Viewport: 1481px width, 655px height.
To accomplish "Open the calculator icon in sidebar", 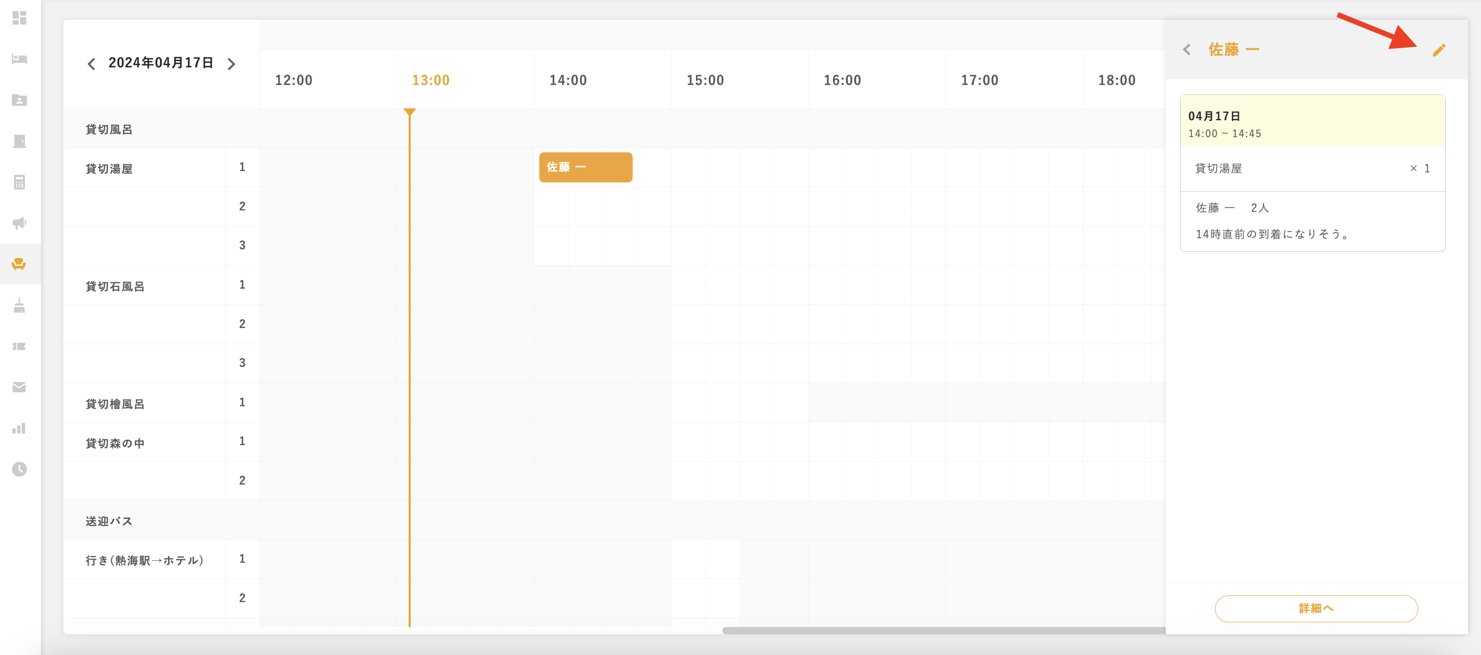I will coord(20,182).
